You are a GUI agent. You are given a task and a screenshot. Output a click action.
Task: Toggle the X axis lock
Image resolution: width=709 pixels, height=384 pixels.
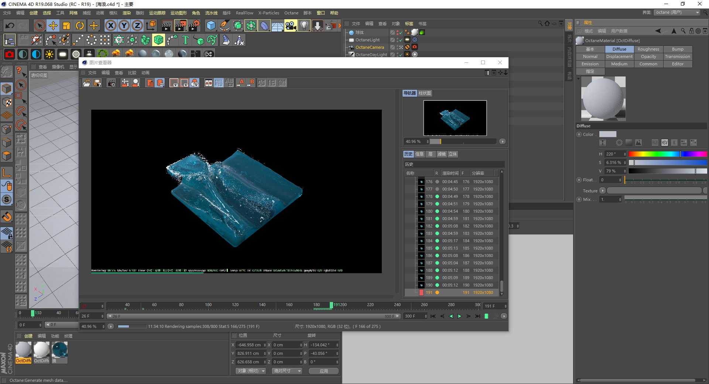click(x=110, y=25)
